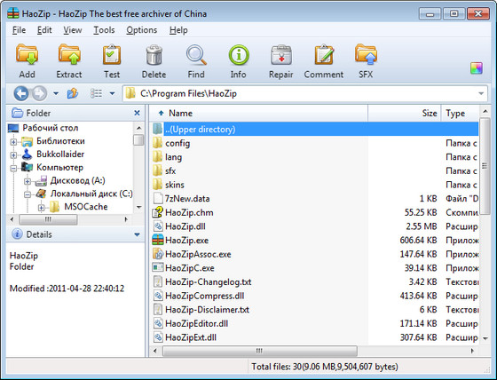
Task: Open the Repair archive tool
Action: (x=280, y=55)
